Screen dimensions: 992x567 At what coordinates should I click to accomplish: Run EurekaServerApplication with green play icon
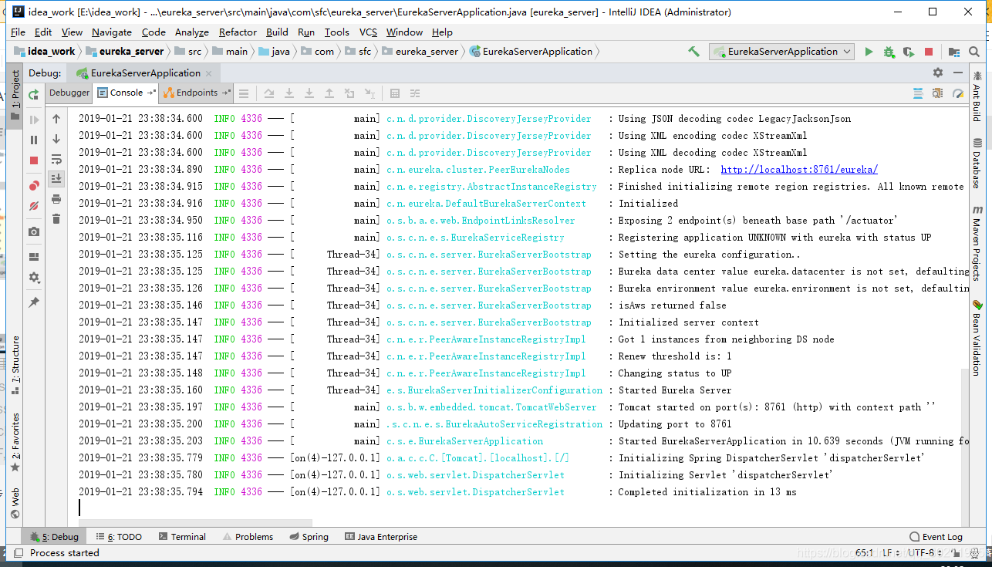pos(869,52)
